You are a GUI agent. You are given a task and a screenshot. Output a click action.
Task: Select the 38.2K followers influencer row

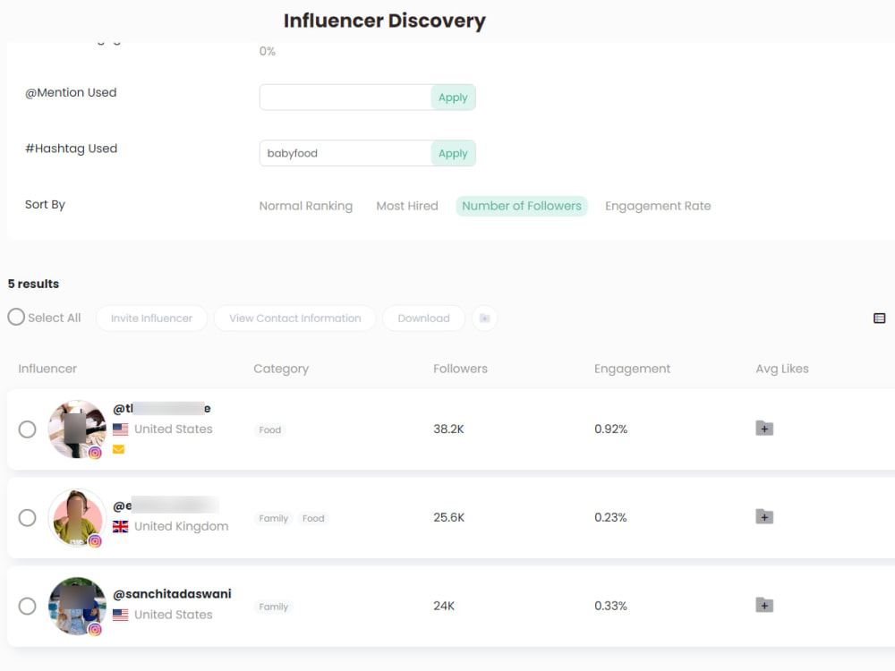click(27, 429)
